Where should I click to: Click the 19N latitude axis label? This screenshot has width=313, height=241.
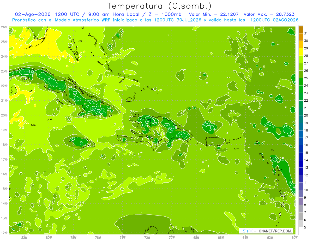point(4,130)
